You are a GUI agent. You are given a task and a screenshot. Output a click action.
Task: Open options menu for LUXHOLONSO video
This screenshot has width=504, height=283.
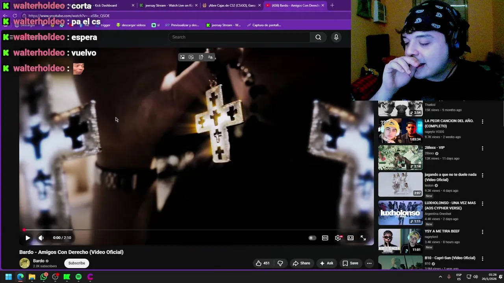tap(482, 203)
